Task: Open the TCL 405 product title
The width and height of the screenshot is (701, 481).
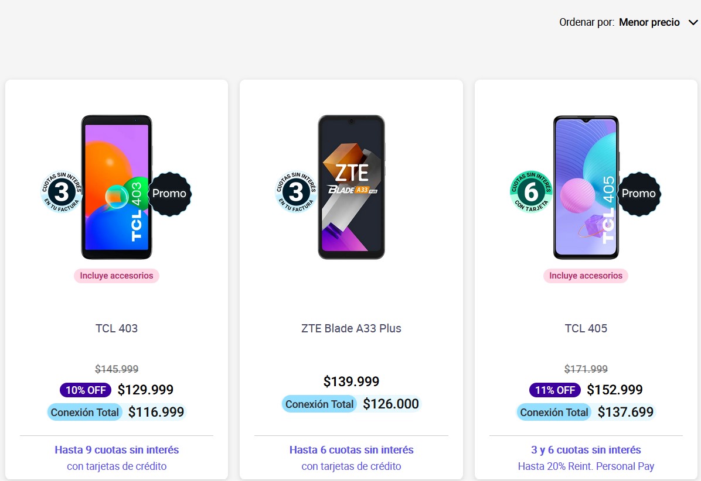Action: (586, 328)
